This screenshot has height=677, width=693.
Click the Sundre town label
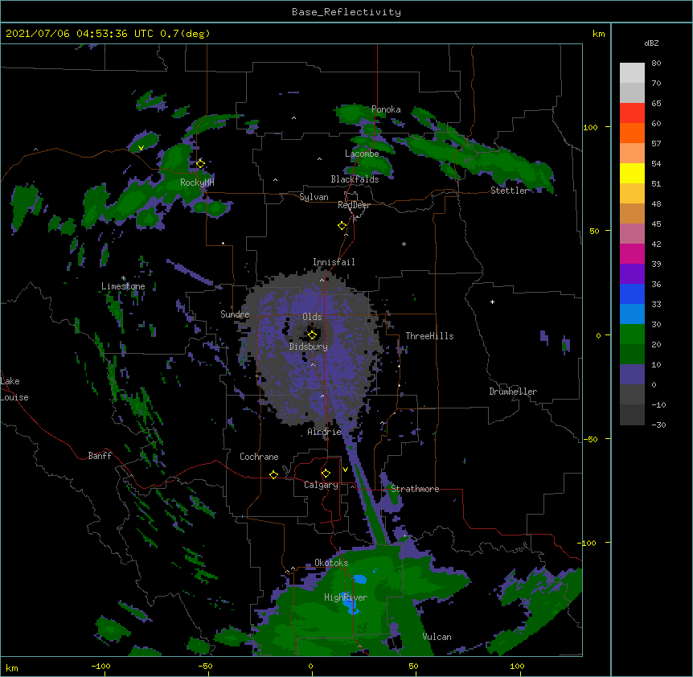point(235,314)
